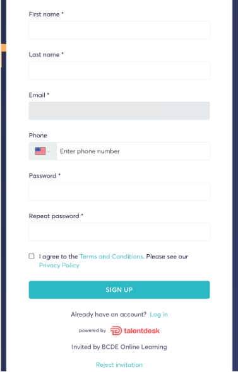Open country code chevron beside the flag

coord(49,151)
